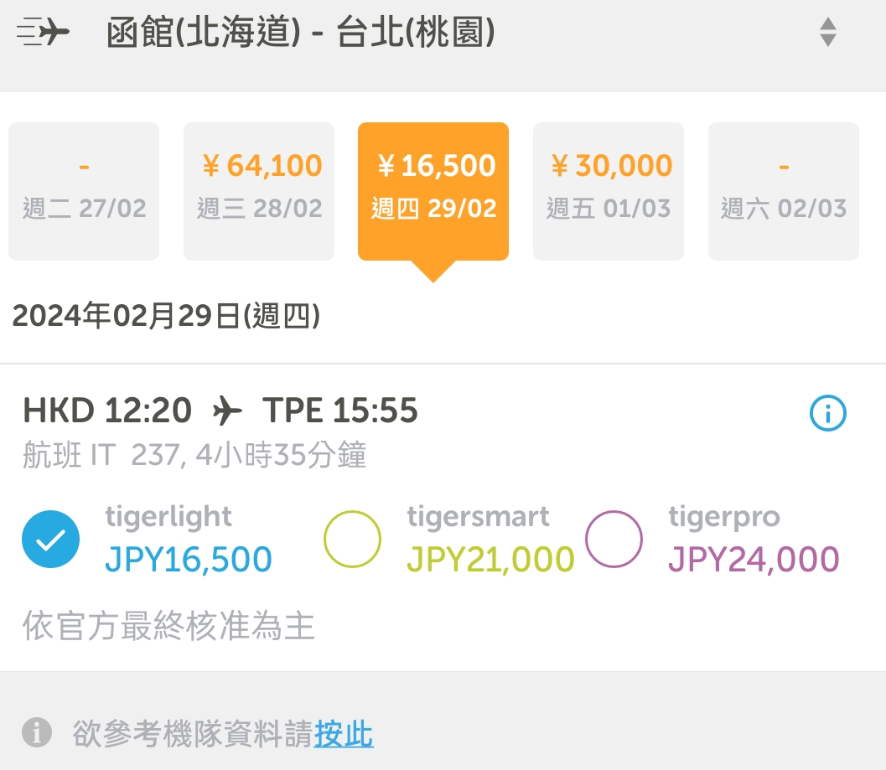The image size is (886, 770).
Task: Open flight details info icon
Action: pos(827,413)
